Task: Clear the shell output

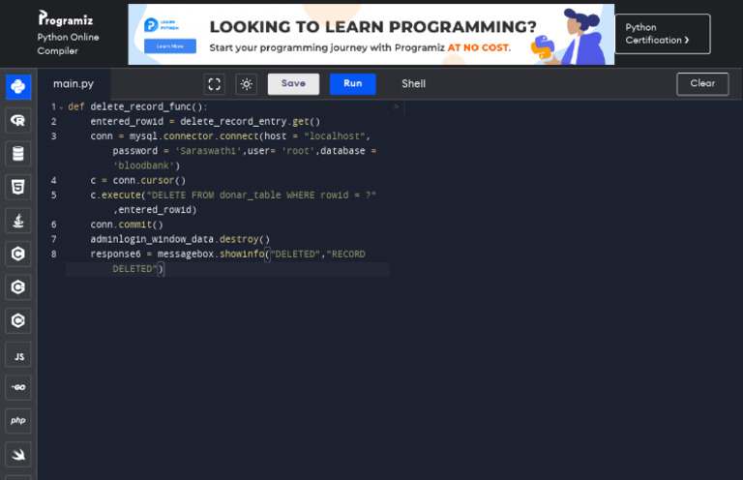Action: tap(702, 84)
